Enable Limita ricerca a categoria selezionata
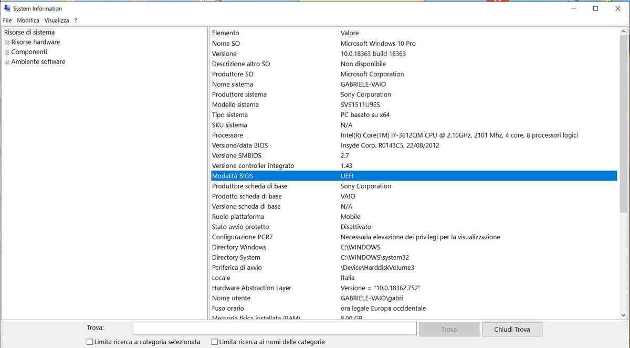Screen dimensions: 630x348 [x=90, y=342]
